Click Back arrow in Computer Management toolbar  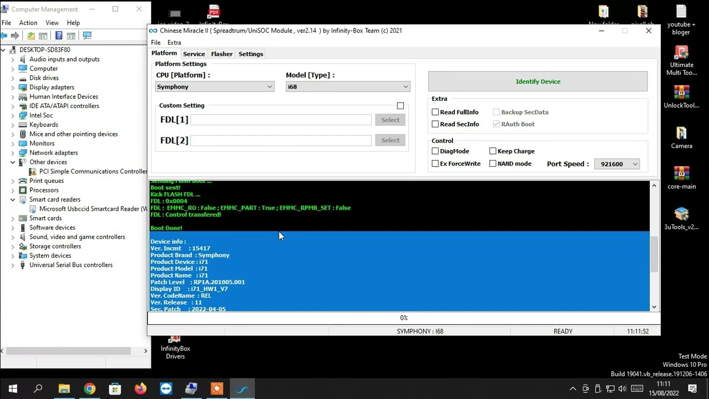(x=4, y=35)
